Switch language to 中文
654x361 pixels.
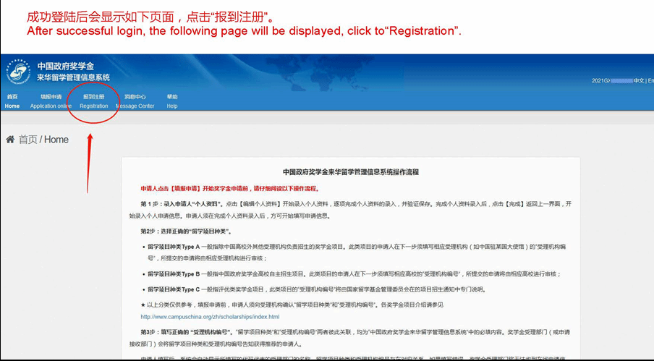[638, 80]
